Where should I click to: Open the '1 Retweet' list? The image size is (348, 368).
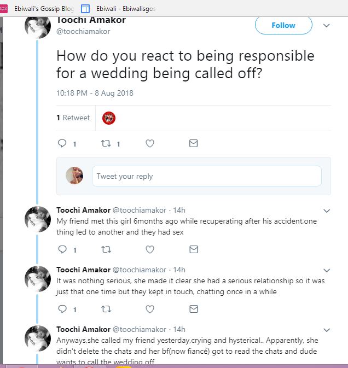(73, 118)
